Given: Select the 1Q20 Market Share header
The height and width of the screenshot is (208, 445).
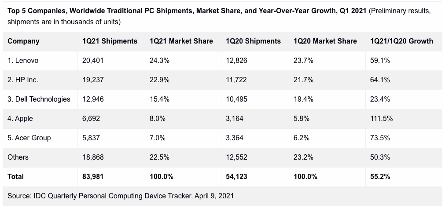Looking at the screenshot, I should [325, 41].
